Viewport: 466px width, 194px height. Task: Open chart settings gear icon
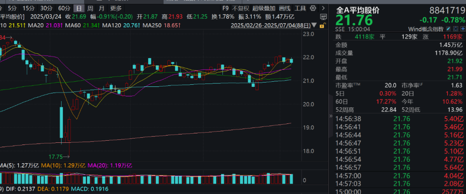(x=313, y=8)
